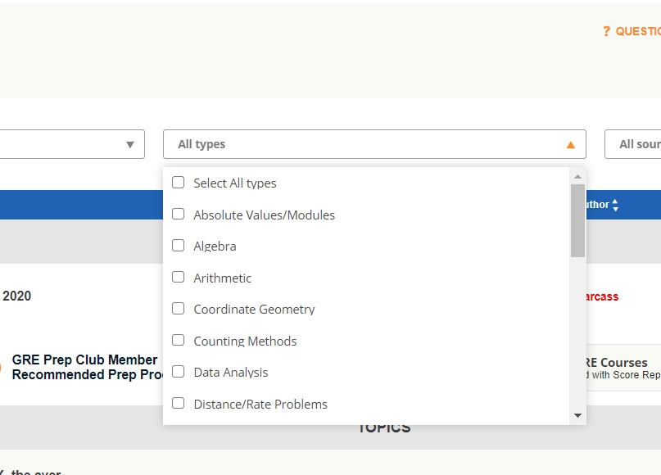Enable the Algebra checkbox
The height and width of the screenshot is (475, 661).
tap(178, 246)
